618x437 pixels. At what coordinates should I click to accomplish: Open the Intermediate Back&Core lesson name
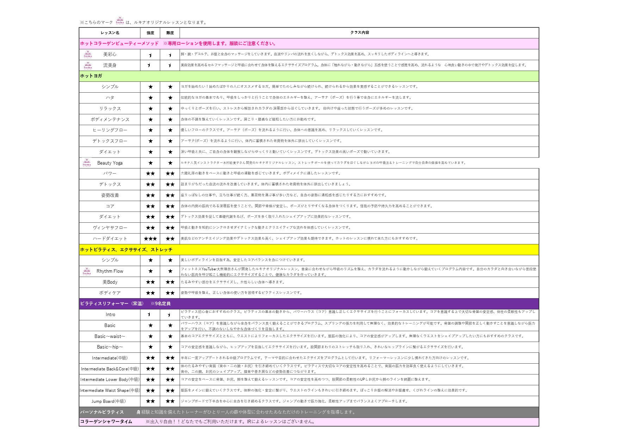110,369
